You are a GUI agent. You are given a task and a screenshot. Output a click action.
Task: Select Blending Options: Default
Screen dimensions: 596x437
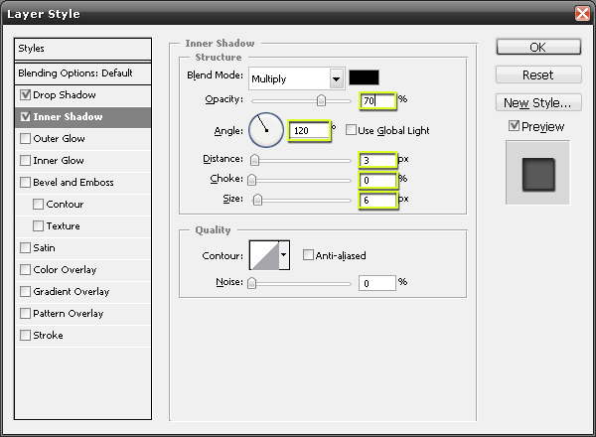82,73
